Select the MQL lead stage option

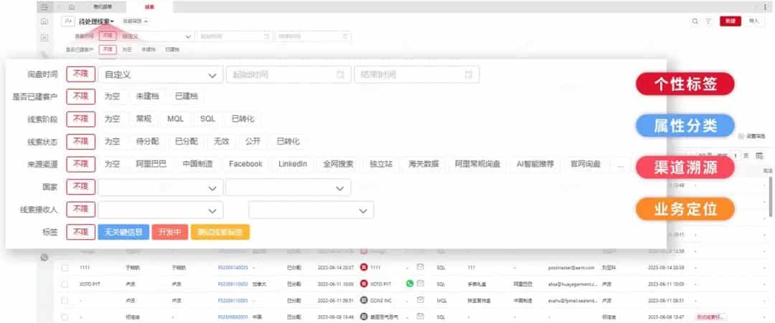coord(176,119)
